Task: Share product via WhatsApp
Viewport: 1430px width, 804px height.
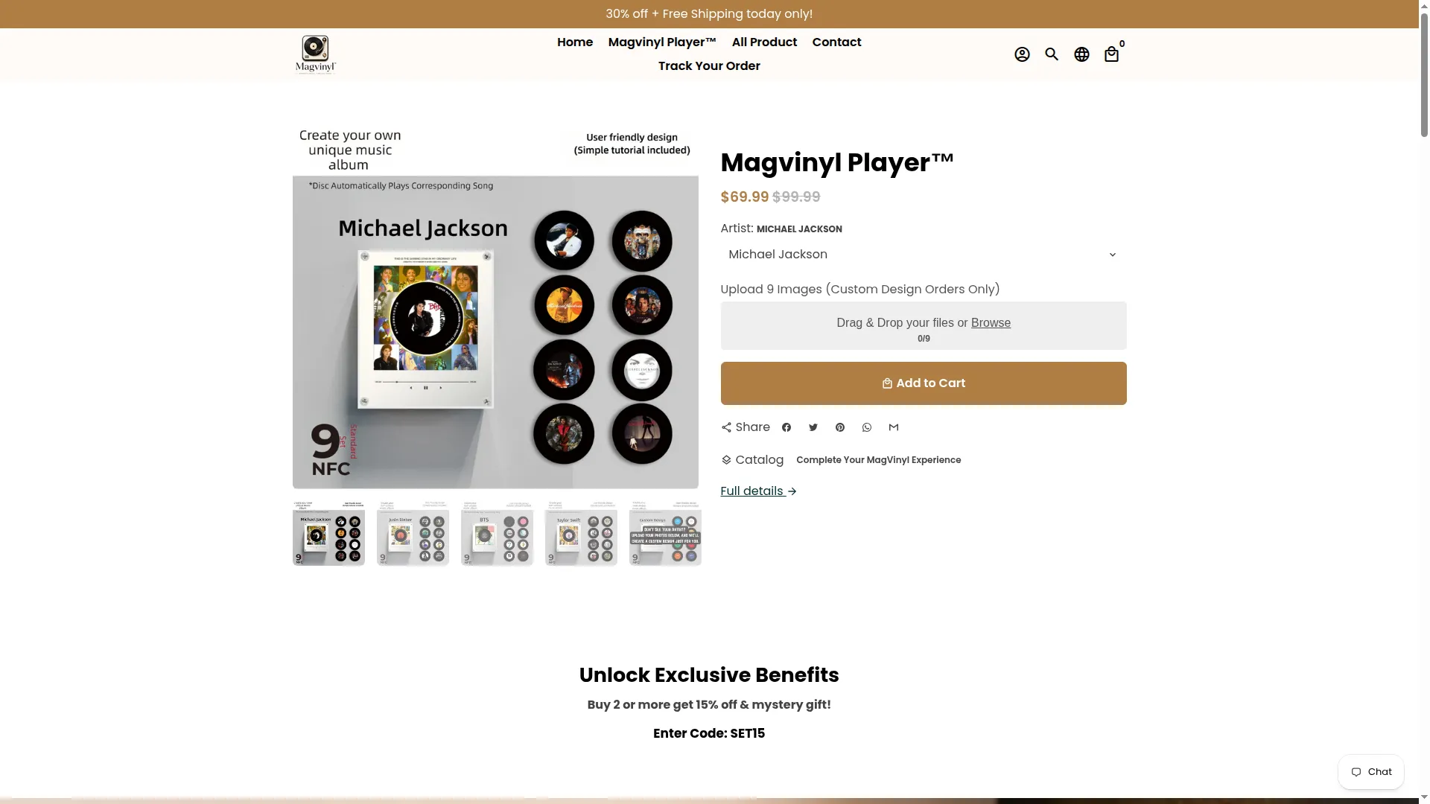Action: 867,427
